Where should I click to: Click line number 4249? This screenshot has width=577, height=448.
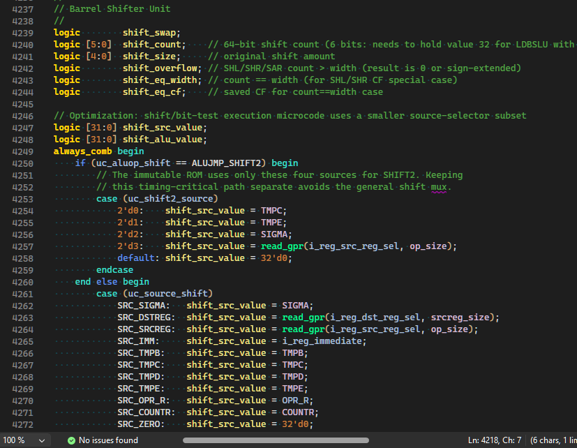tap(22, 151)
